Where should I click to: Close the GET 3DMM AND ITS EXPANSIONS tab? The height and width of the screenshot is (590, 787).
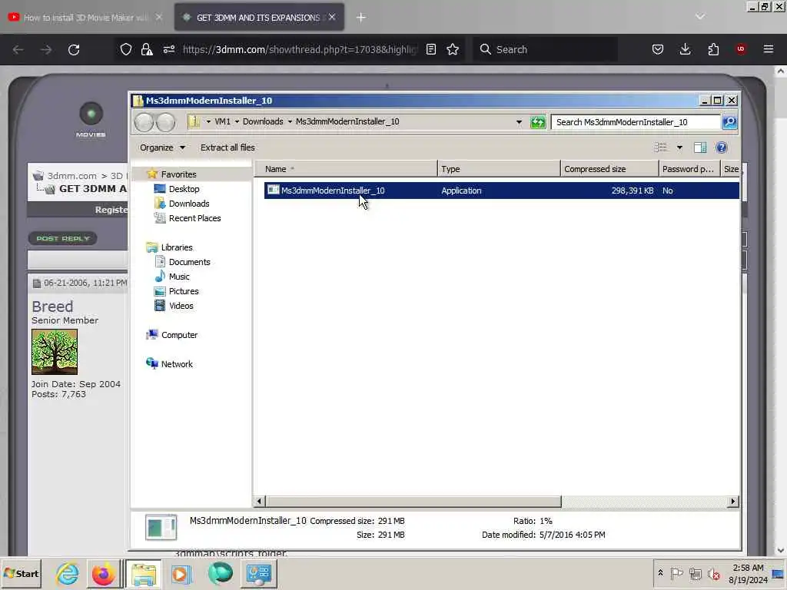(x=332, y=17)
